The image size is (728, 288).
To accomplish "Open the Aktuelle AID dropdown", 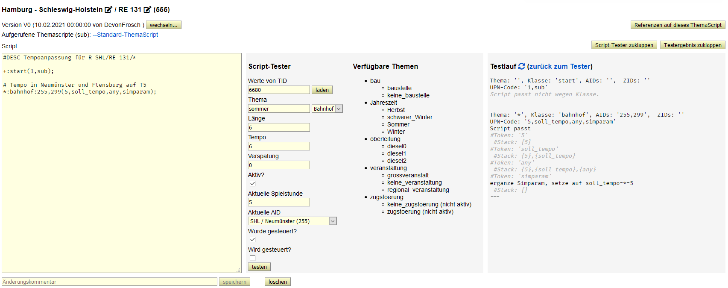I will click(292, 221).
